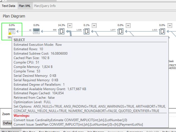Click the Convert Issue CardinalityEstimate warning line
This screenshot has width=176, height=132.
pos(70,120)
